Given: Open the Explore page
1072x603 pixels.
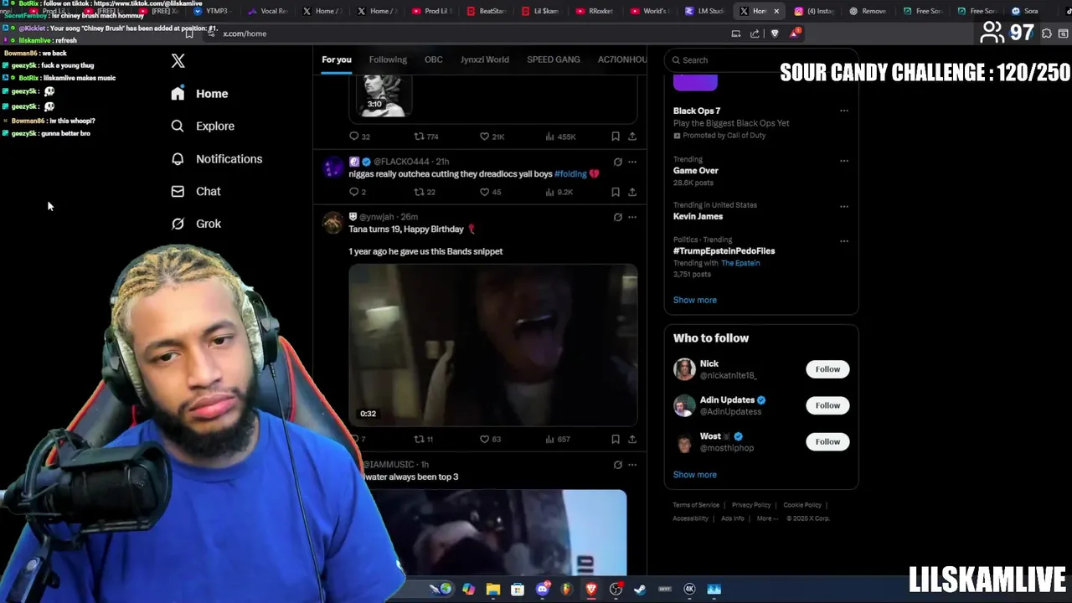Looking at the screenshot, I should click(x=203, y=126).
